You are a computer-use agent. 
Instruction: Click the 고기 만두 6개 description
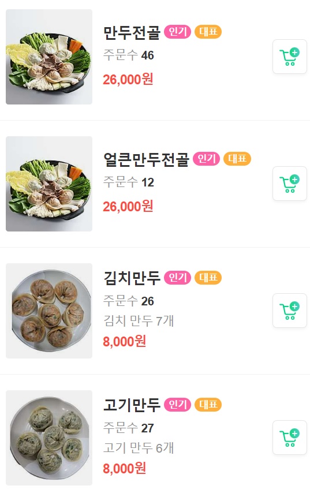(139, 448)
